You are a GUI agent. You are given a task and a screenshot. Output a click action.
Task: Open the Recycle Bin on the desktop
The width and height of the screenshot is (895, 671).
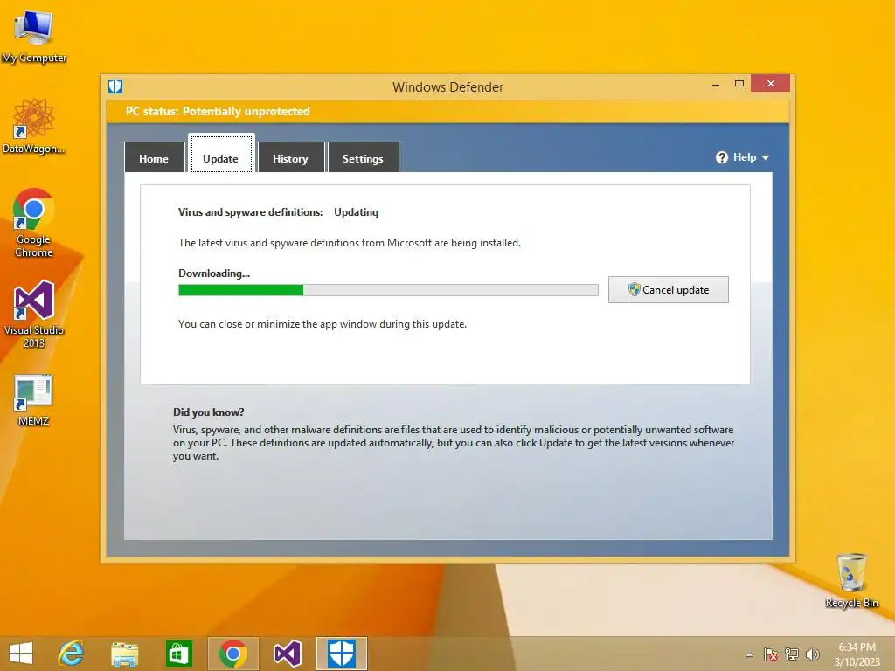point(851,580)
